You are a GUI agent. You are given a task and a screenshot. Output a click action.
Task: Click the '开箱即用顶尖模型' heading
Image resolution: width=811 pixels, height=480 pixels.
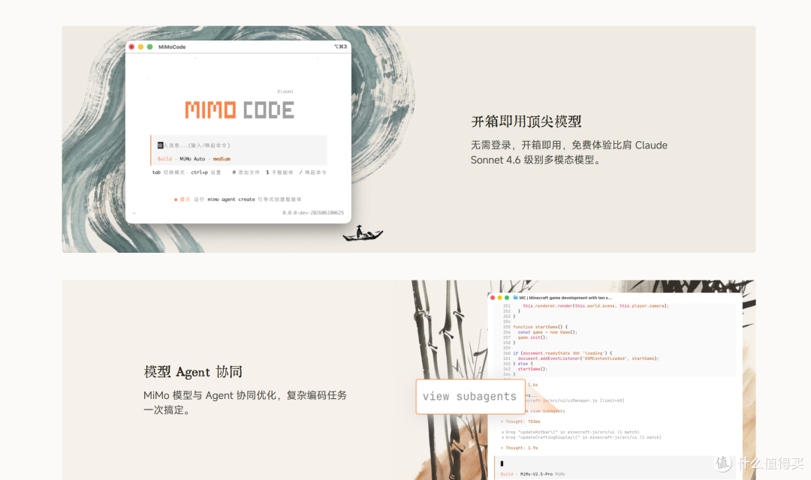point(526,122)
